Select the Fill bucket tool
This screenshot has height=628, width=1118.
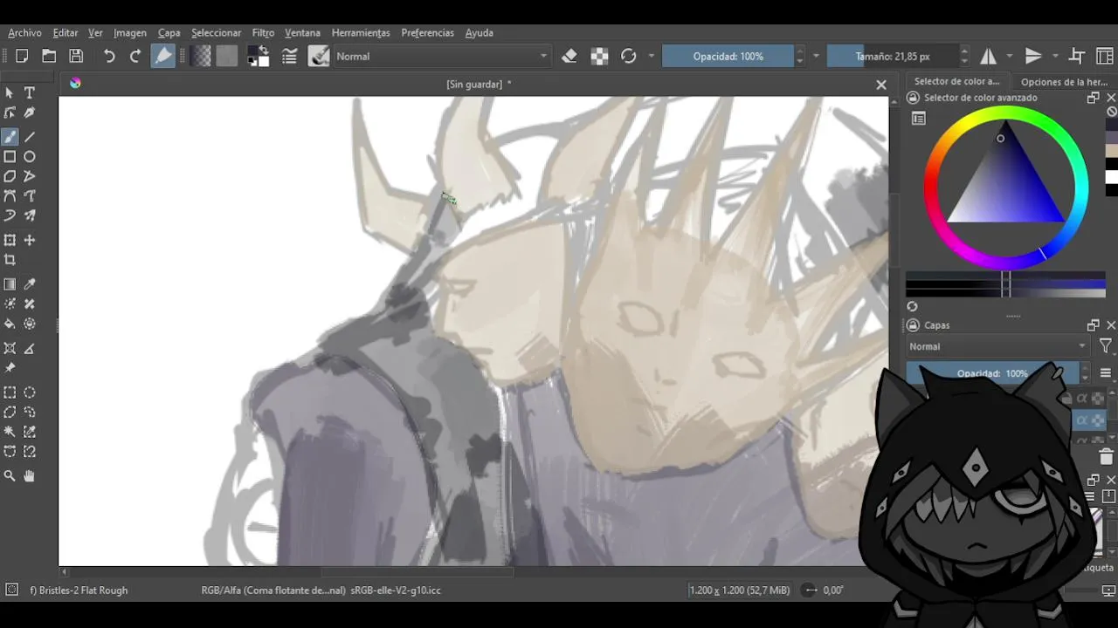click(x=10, y=324)
